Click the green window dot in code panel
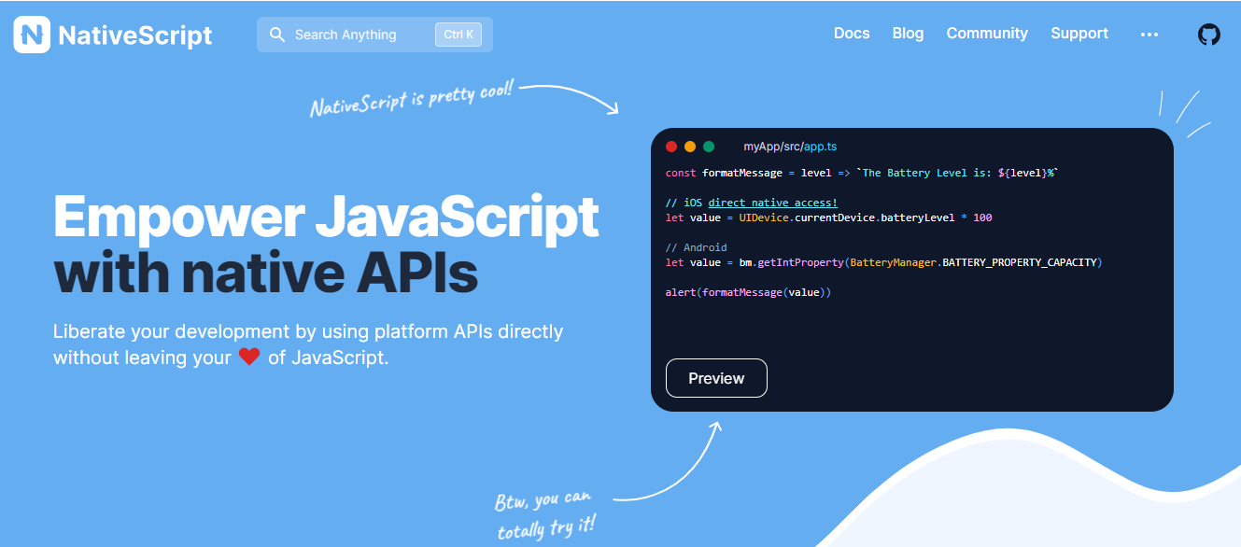1241x547 pixels. 709,147
